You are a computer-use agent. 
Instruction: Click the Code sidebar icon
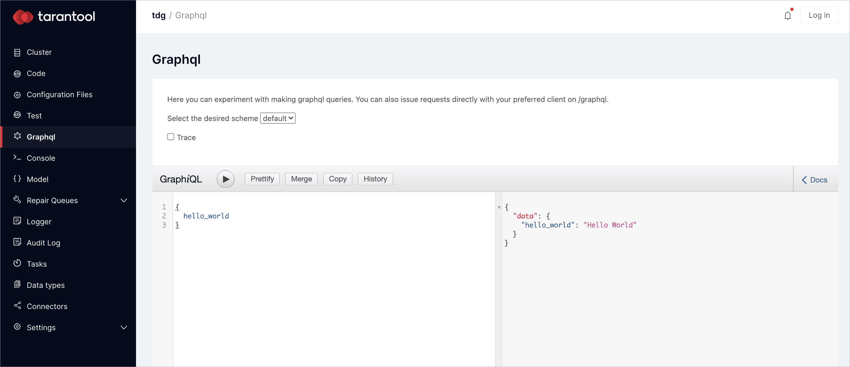17,73
